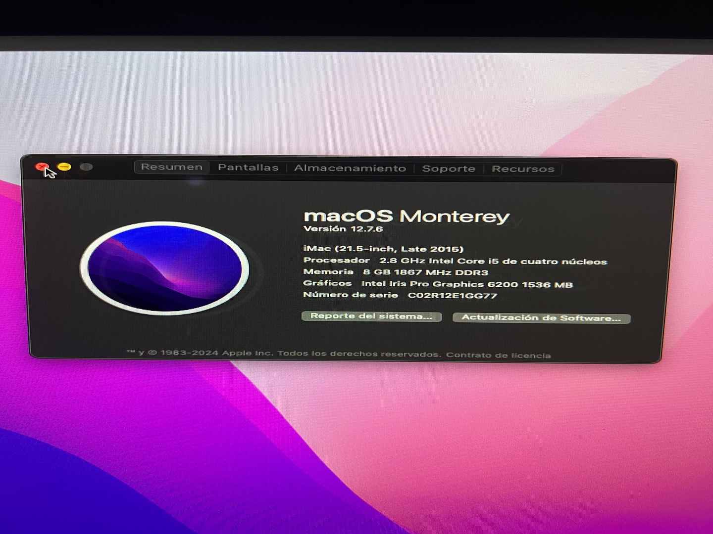
Task: Click the 2.8 GHz Intel Core i5 value
Action: (493, 261)
